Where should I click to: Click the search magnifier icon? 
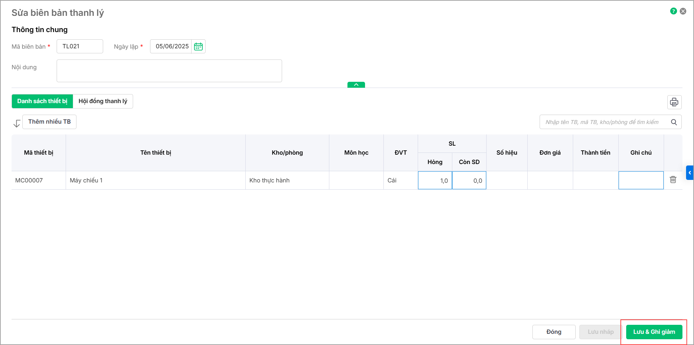(674, 122)
